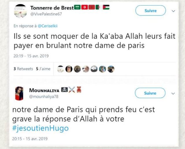185x149 pixels.
Task: Open the #jesoutienHugo hashtag
Action: [40, 128]
